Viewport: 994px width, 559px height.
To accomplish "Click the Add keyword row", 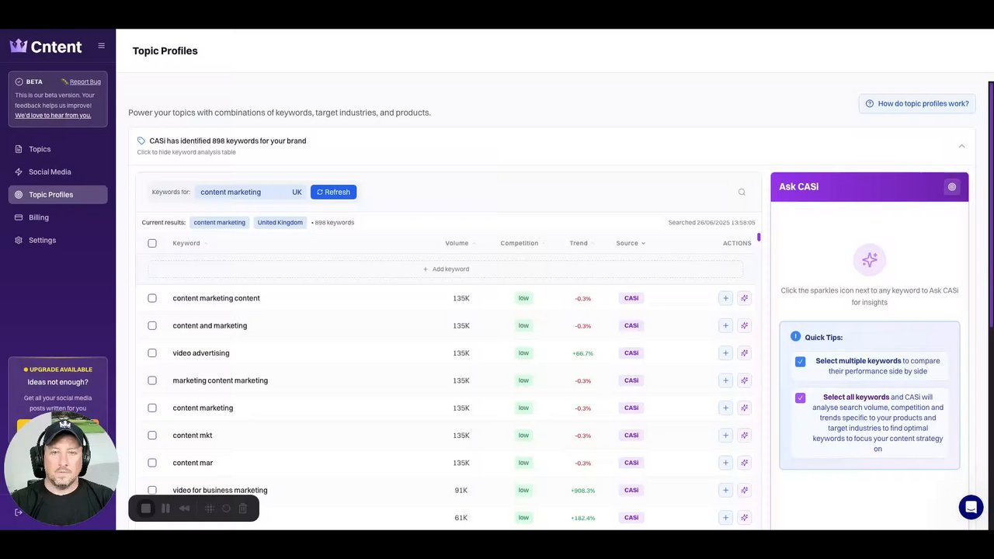I will (446, 269).
